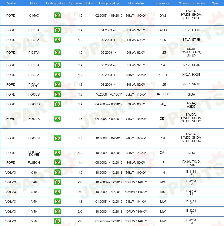
Task: Select the ASDA, ASDB engine code cell
Action: (191, 105)
